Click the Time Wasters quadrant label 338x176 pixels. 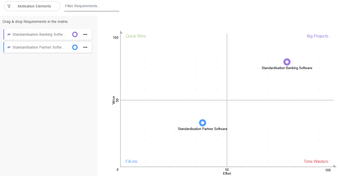(x=316, y=162)
